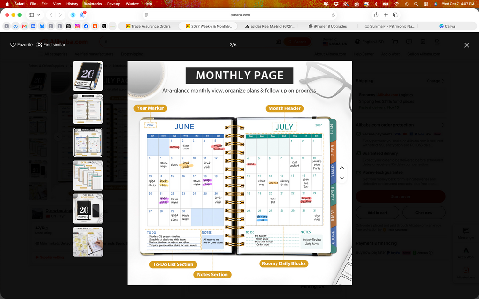The height and width of the screenshot is (299, 479).
Task: Select the From Chaos to Clarity thumbnail
Action: click(88, 242)
